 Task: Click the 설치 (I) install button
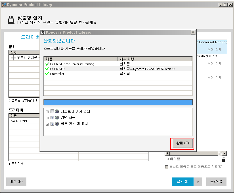pos(182,182)
